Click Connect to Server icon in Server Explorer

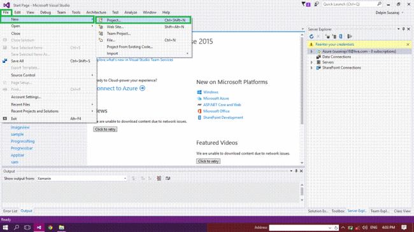[334, 36]
